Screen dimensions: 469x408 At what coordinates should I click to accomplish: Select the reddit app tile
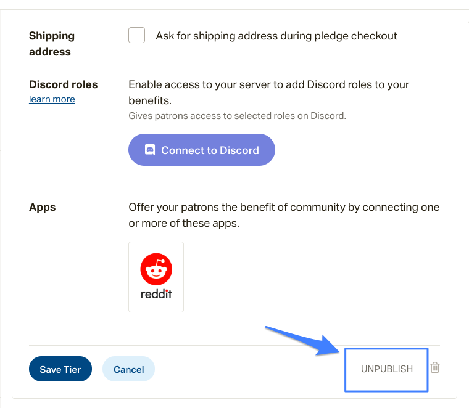[156, 277]
